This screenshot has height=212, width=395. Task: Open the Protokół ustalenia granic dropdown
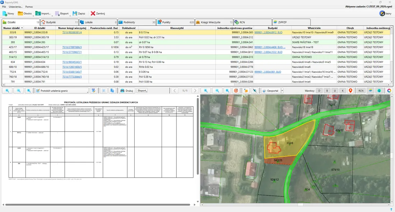click(62, 91)
